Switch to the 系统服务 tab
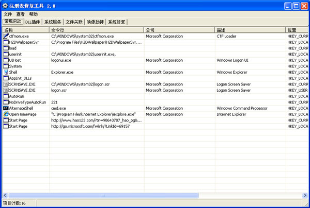 53,22
